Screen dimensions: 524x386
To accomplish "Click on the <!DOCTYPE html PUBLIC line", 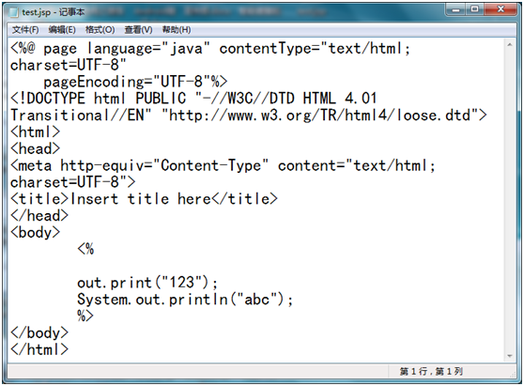I will click(x=193, y=99).
